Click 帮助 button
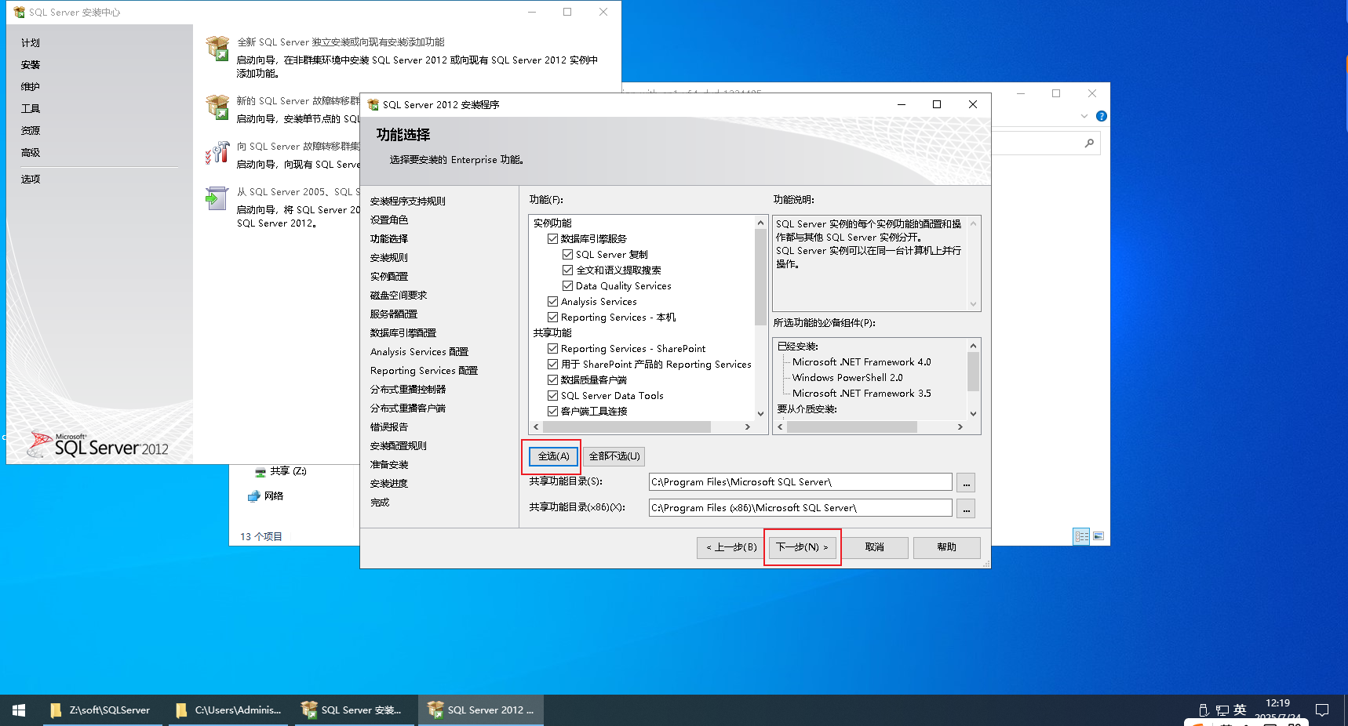 pyautogui.click(x=947, y=547)
